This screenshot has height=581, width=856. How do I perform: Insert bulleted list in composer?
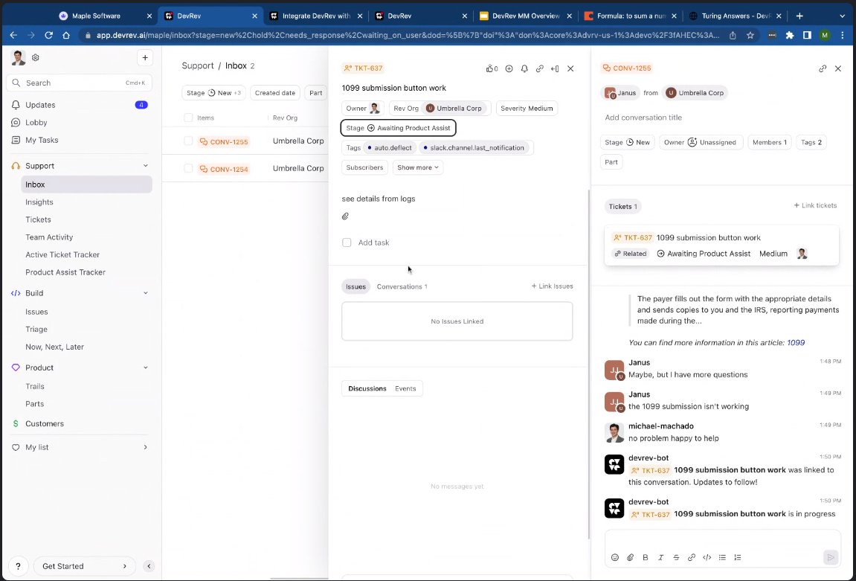click(722, 557)
